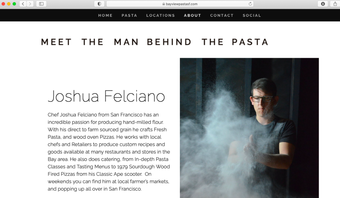Click the lock icon in address bar
This screenshot has width=340, height=198.
[x=164, y=4]
